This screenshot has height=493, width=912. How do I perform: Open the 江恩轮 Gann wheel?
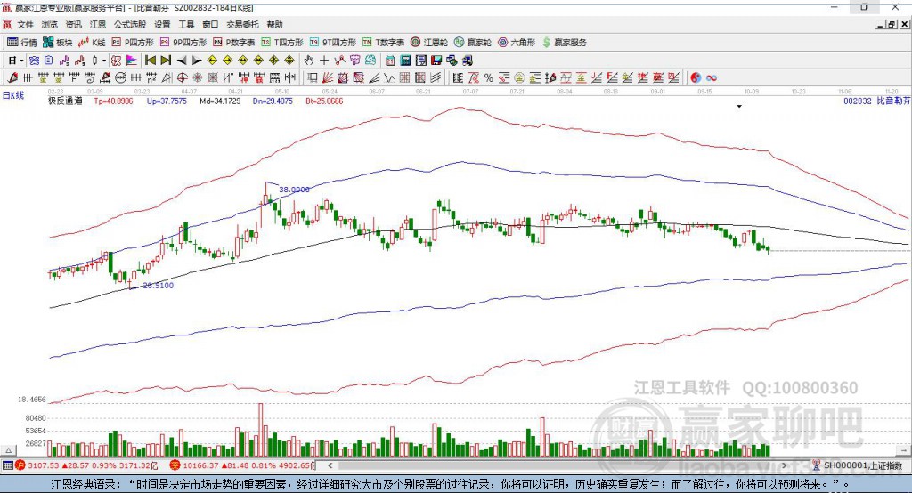click(x=429, y=43)
